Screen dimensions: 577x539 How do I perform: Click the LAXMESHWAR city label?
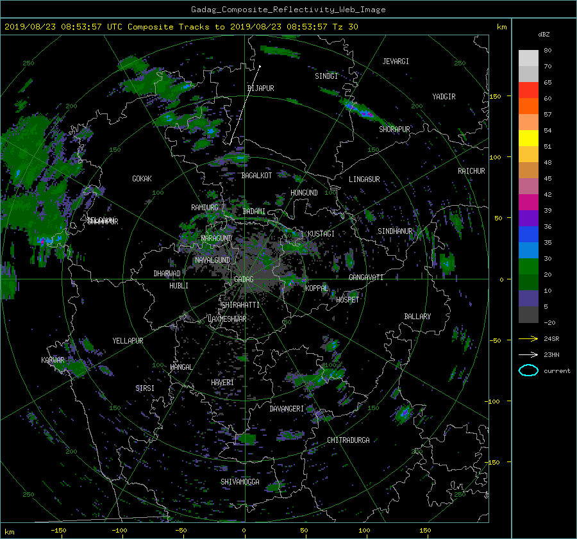point(227,319)
